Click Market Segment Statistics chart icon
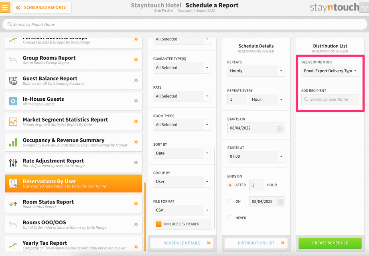The image size is (369, 256). [x=13, y=122]
